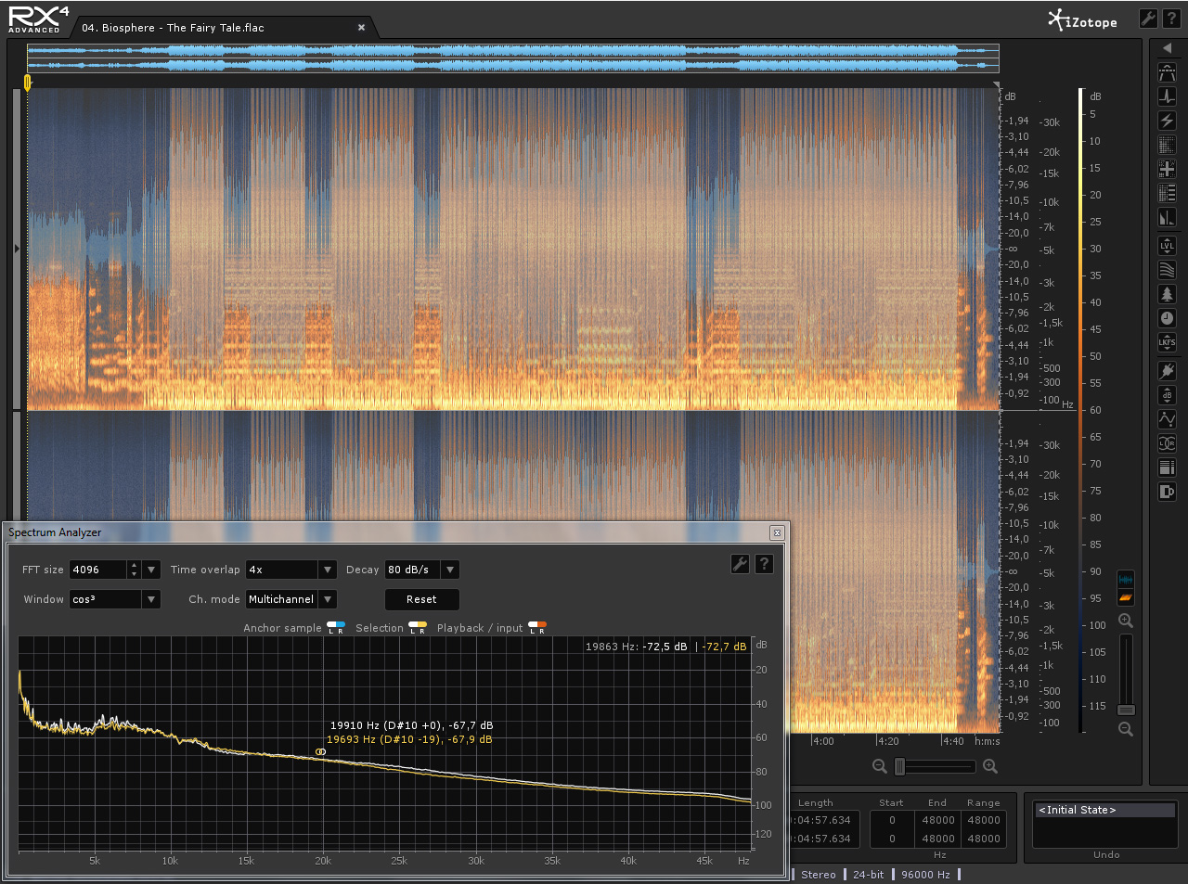
Task: Increase FFT size with stepper up arrow
Action: [x=135, y=565]
